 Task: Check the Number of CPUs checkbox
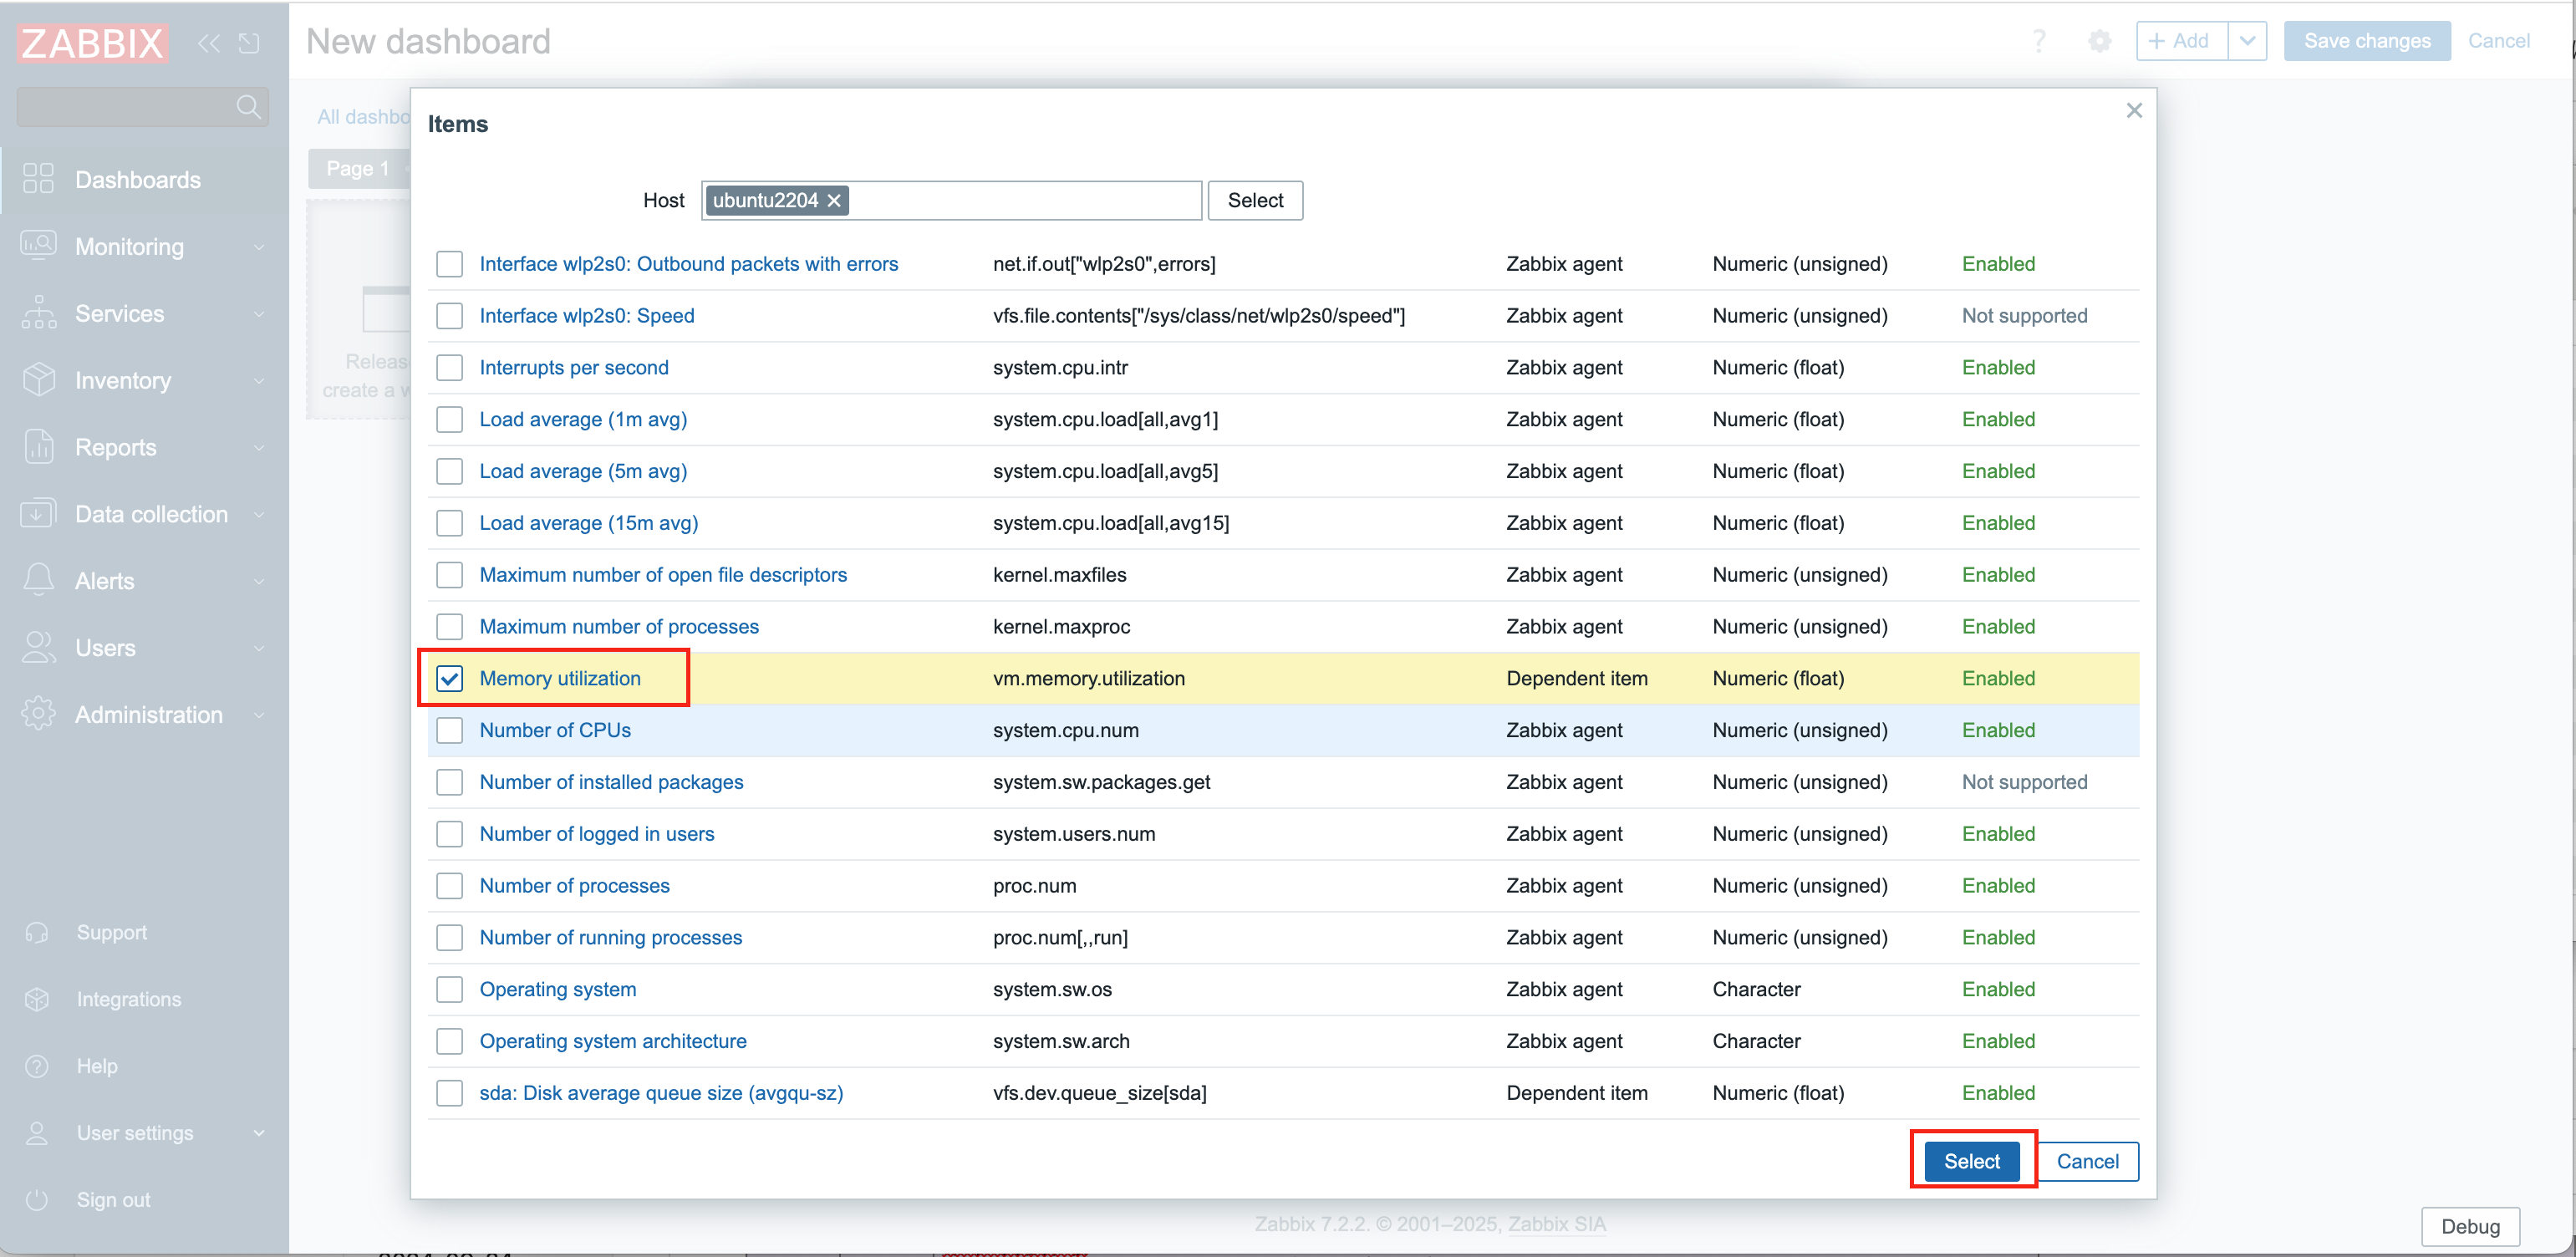(x=450, y=730)
